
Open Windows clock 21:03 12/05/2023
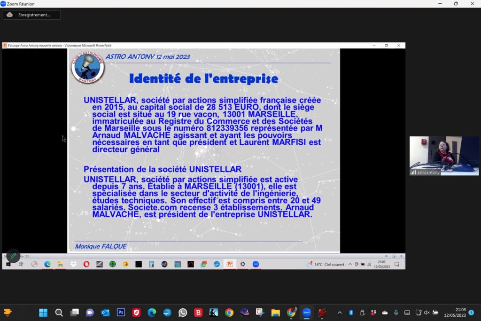[x=455, y=313]
